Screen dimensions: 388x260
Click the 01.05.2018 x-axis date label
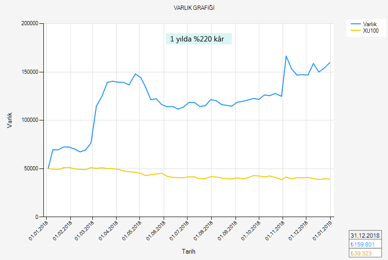(132, 230)
